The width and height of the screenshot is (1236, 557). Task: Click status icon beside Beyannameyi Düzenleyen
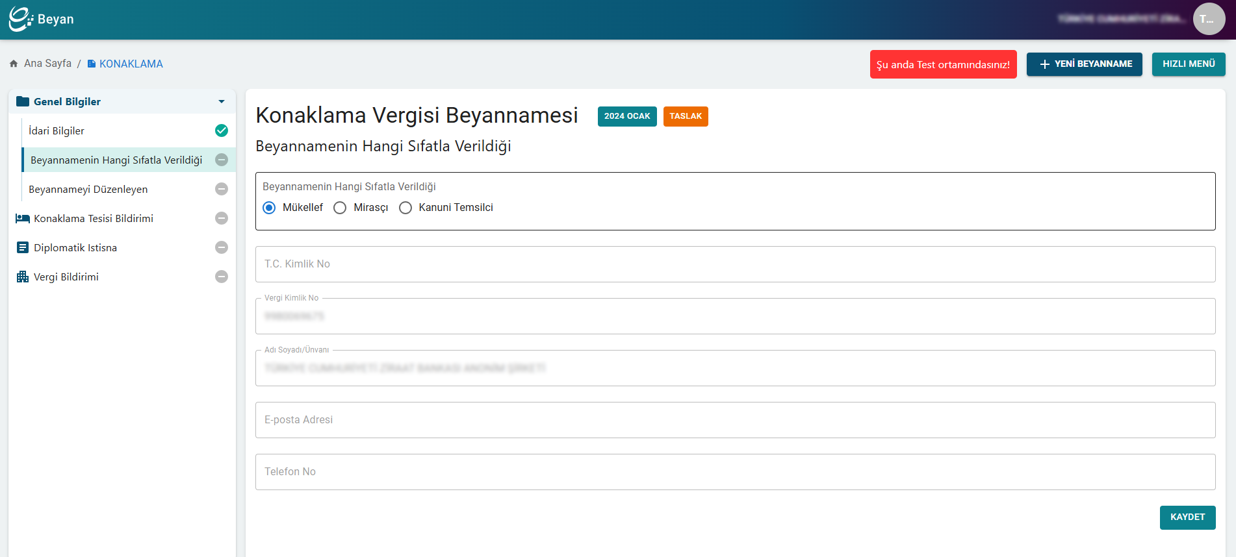[x=222, y=189]
